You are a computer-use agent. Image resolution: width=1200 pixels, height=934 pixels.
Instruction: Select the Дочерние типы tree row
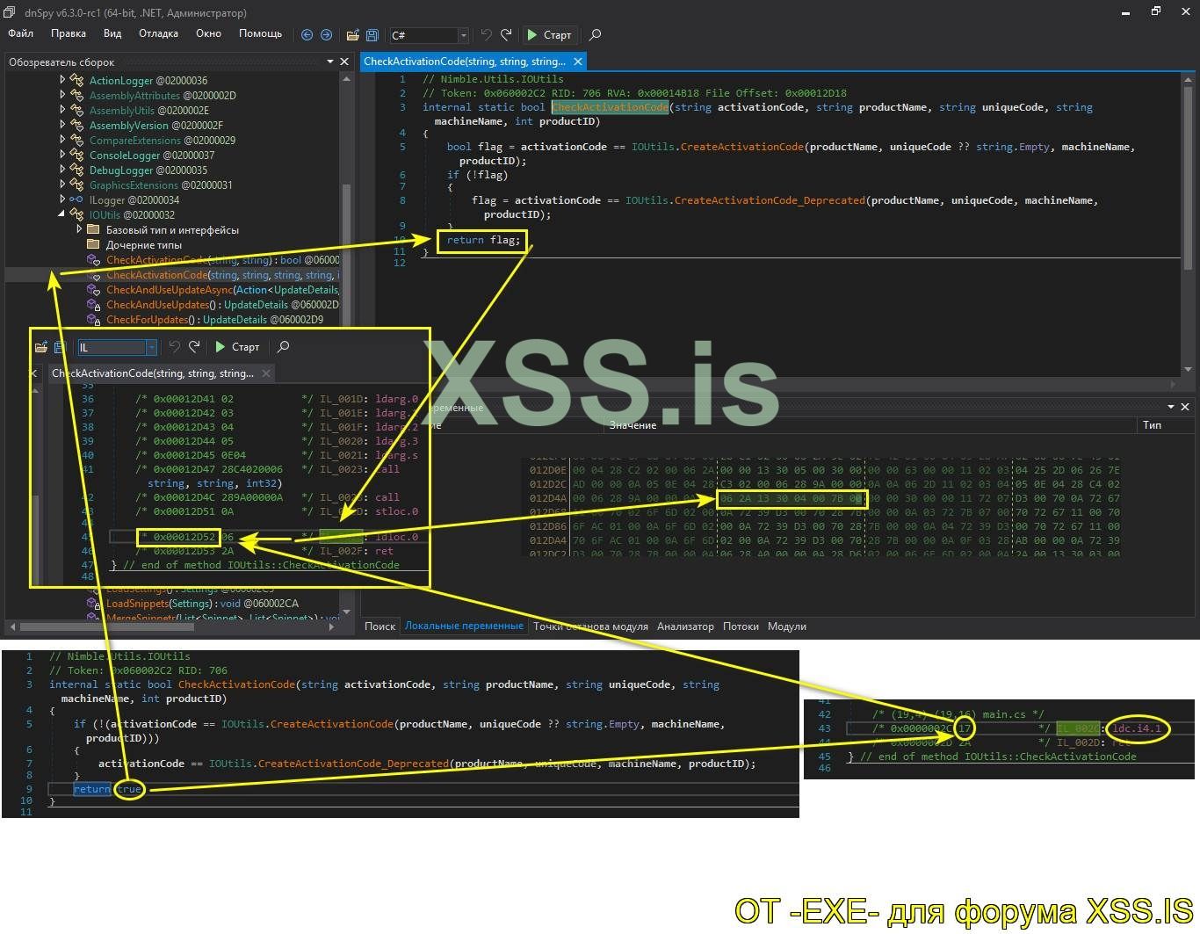[143, 244]
